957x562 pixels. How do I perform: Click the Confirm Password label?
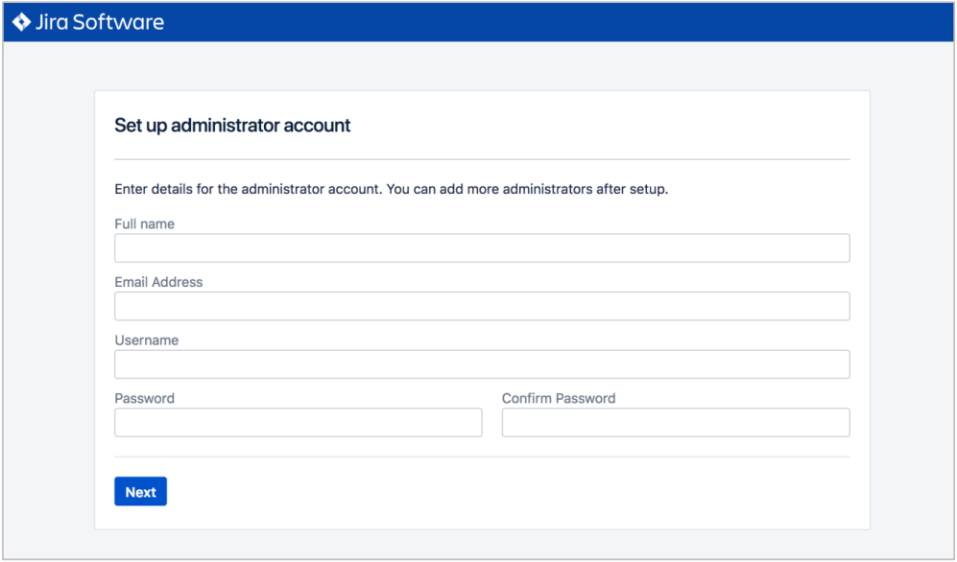point(559,398)
